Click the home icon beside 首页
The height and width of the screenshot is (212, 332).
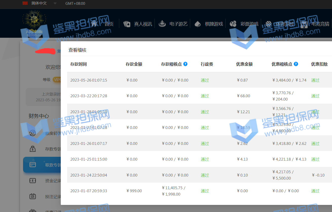[x=94, y=24]
